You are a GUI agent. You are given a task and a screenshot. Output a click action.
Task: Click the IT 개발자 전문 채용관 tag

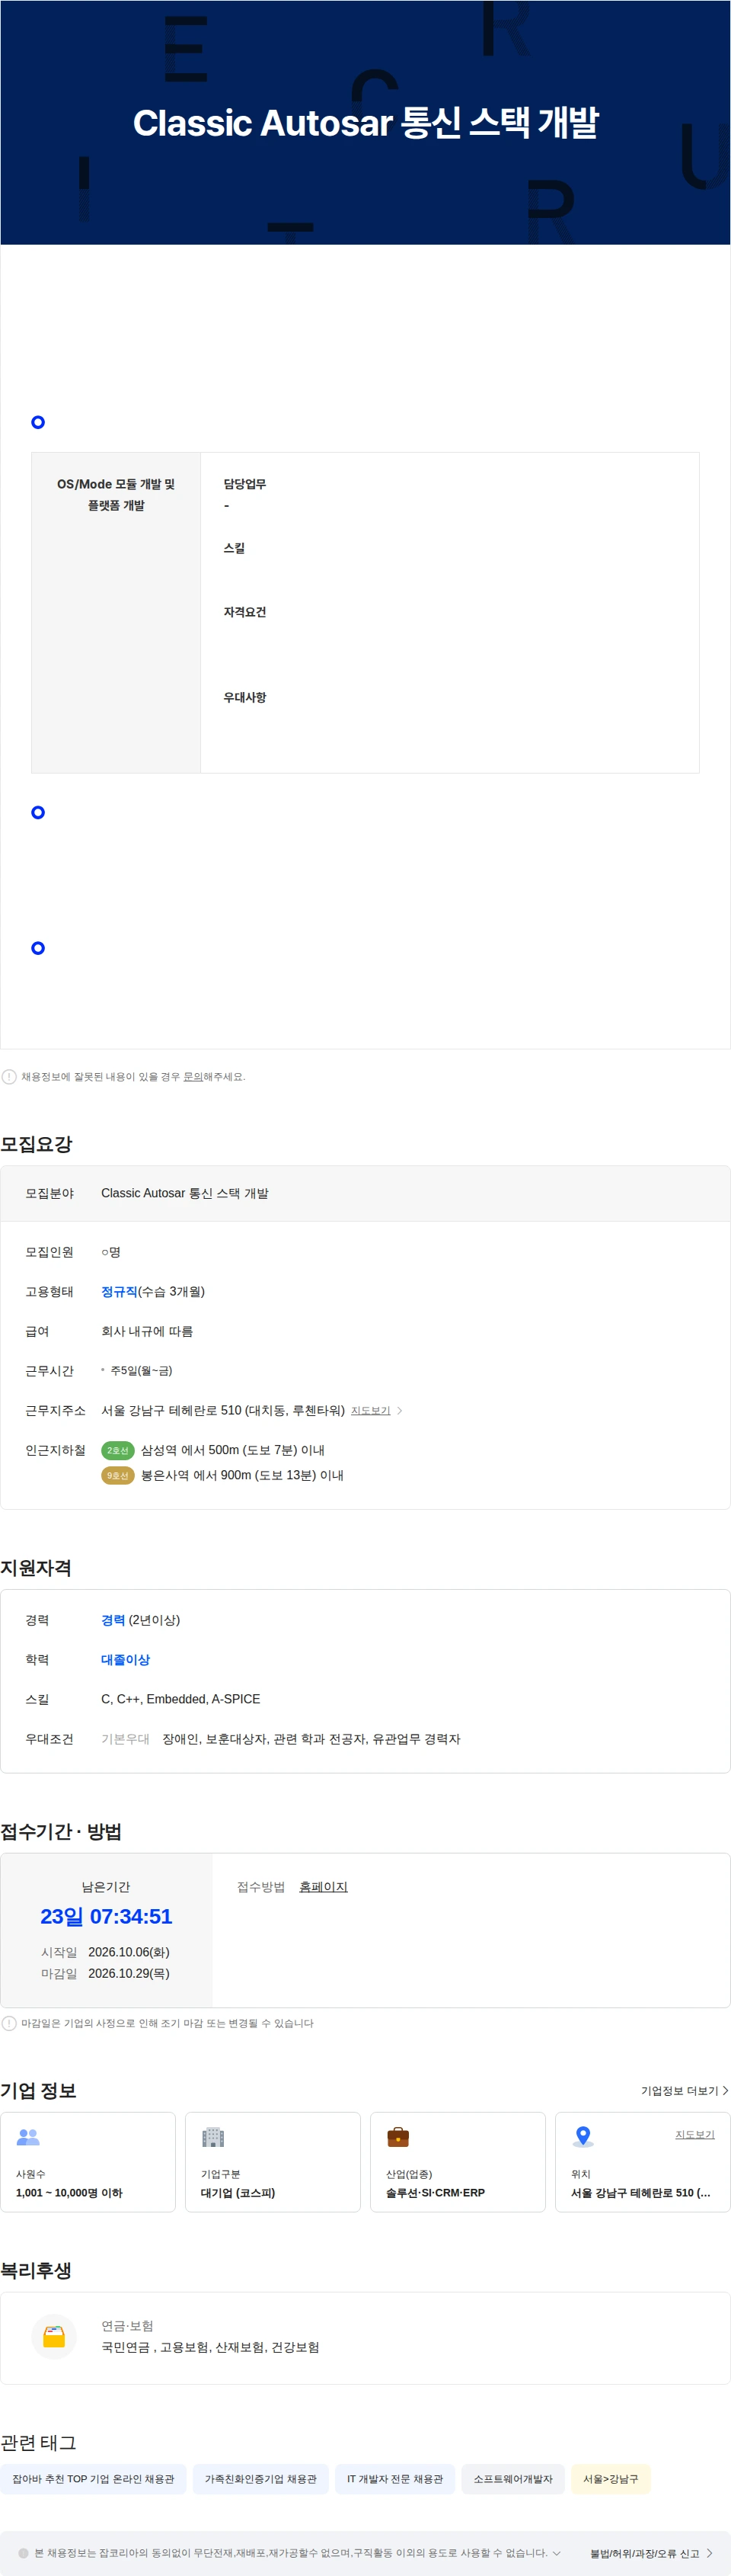(x=394, y=2478)
